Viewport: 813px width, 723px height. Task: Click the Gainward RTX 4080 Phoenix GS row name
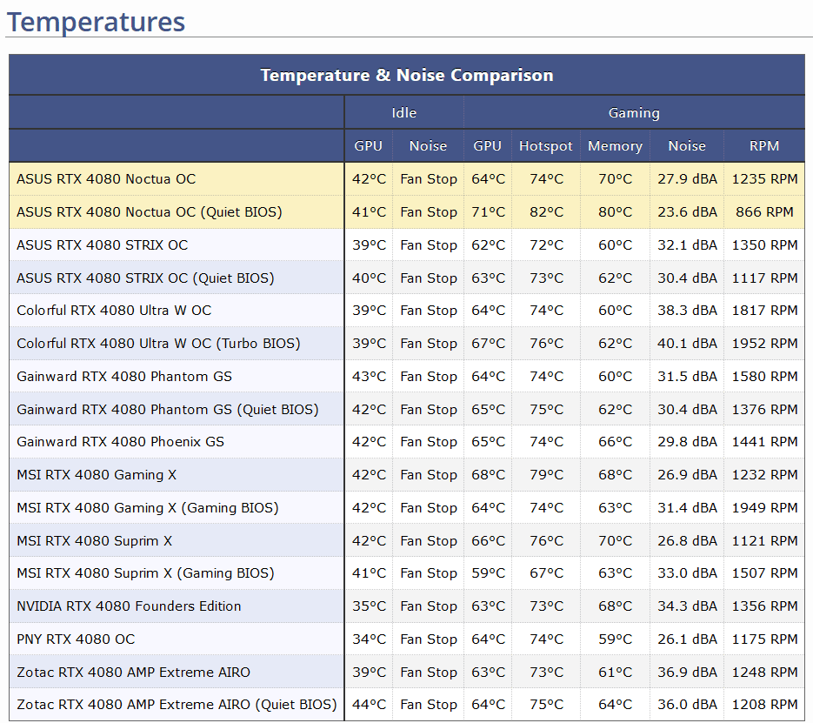pyautogui.click(x=120, y=442)
